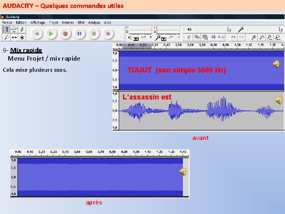Click the Cut scissors toolbar icon

click(189, 37)
